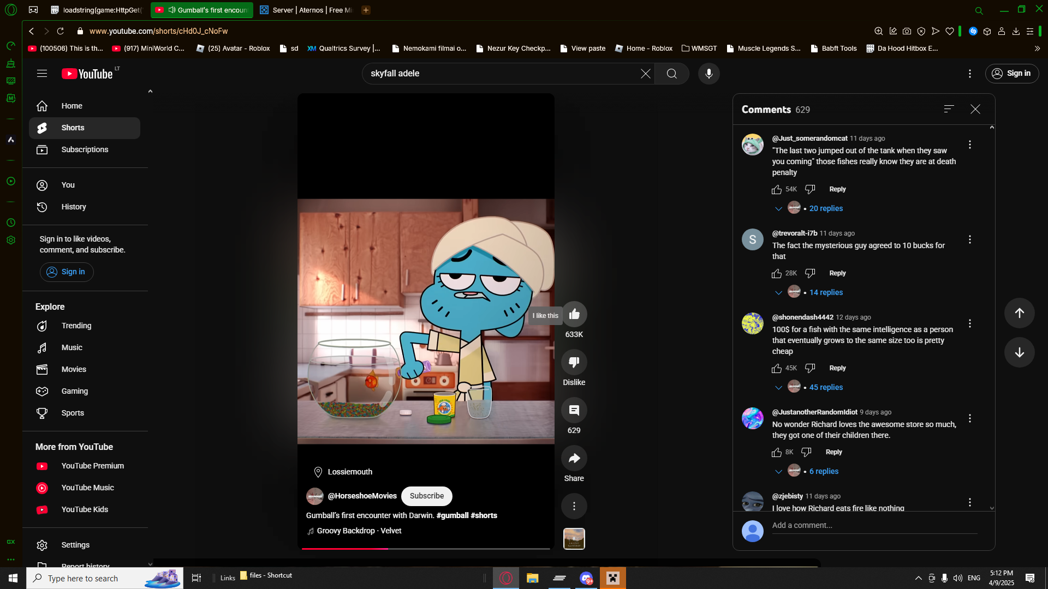The image size is (1048, 589).
Task: Open the Home - Roblox bookmark
Action: point(644,49)
